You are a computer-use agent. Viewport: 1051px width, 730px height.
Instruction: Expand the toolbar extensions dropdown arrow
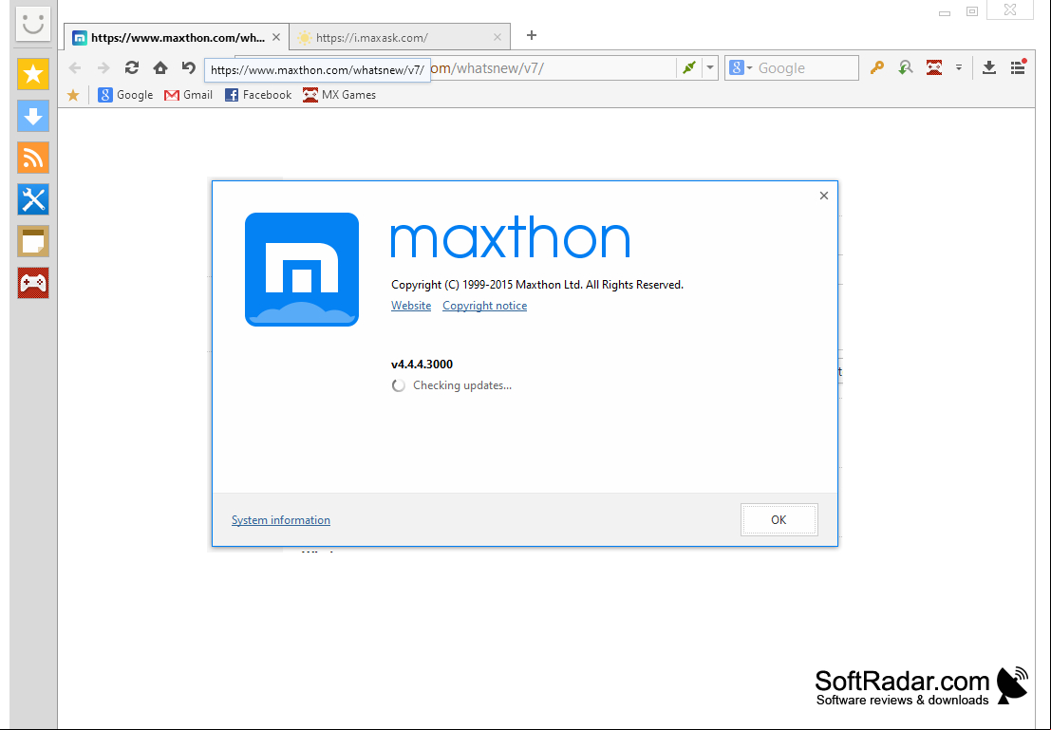[x=959, y=67]
